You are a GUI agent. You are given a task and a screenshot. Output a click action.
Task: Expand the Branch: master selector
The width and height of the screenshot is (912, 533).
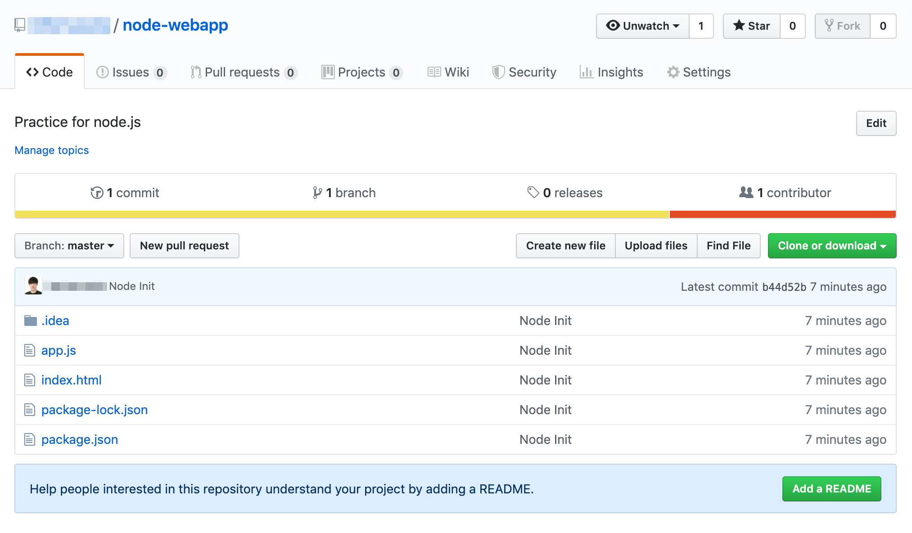click(69, 246)
